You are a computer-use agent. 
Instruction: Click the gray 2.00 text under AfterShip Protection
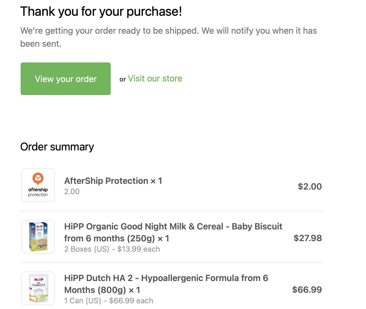click(72, 192)
